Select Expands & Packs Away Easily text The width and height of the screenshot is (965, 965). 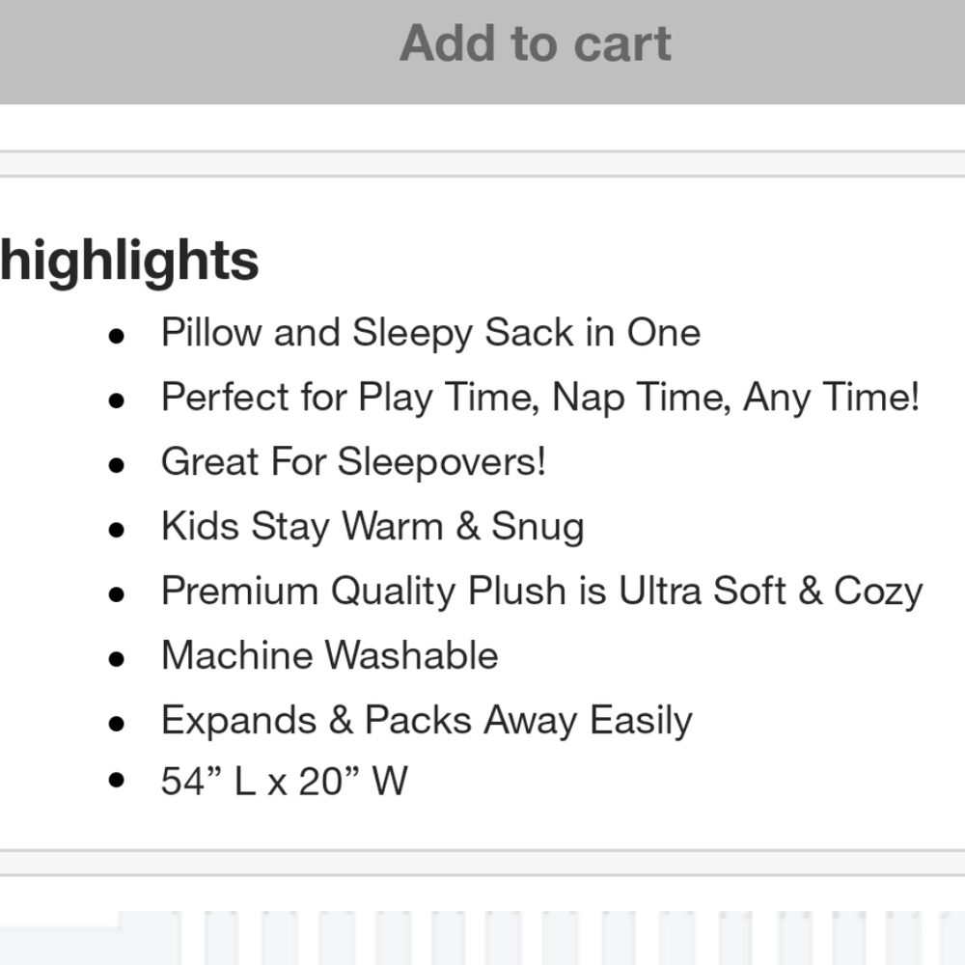pos(427,721)
